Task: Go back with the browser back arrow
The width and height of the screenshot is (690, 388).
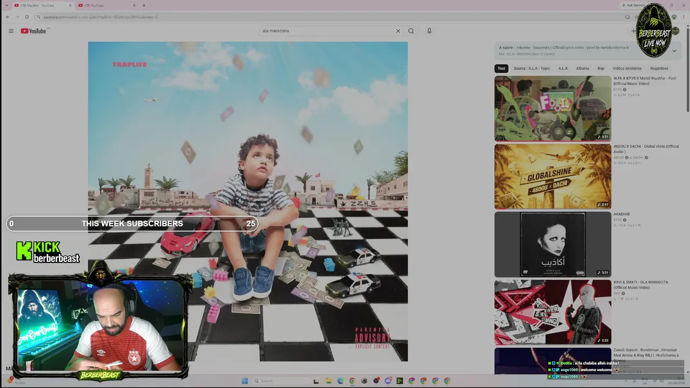Action: point(8,17)
